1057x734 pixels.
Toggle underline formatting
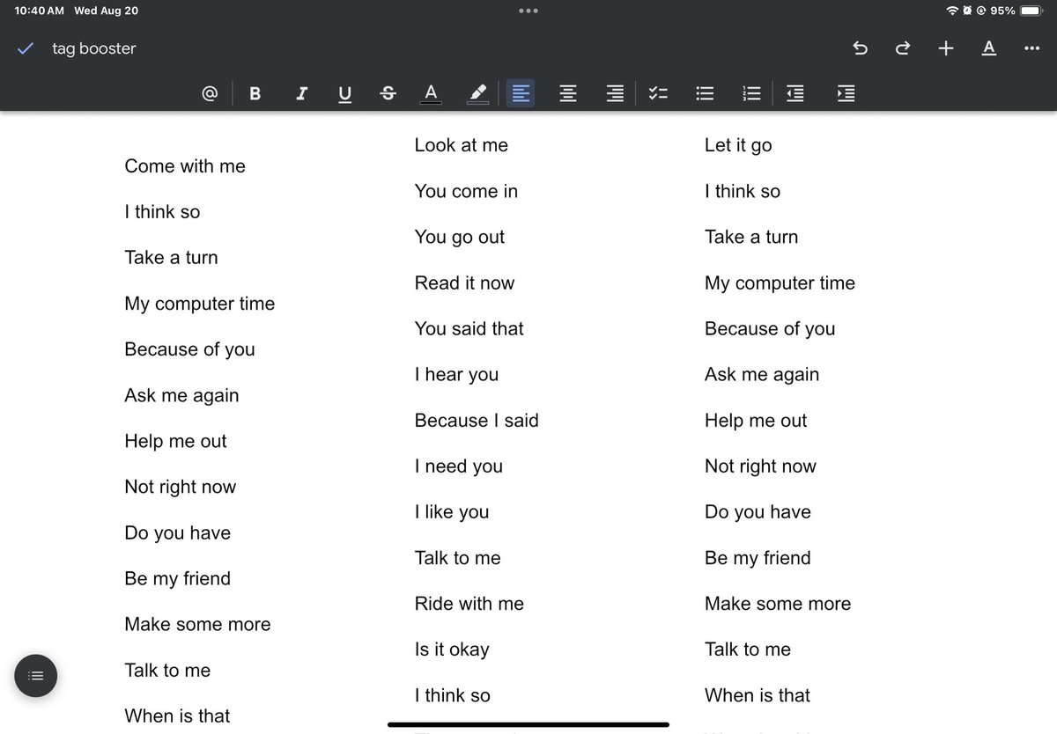pos(344,94)
